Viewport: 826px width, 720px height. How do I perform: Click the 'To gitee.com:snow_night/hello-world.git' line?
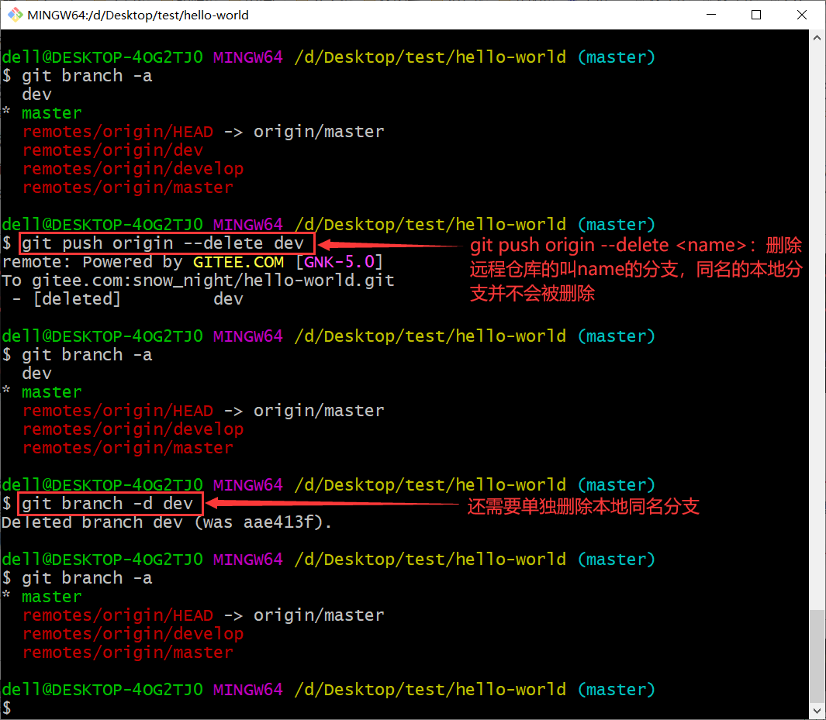(x=198, y=281)
